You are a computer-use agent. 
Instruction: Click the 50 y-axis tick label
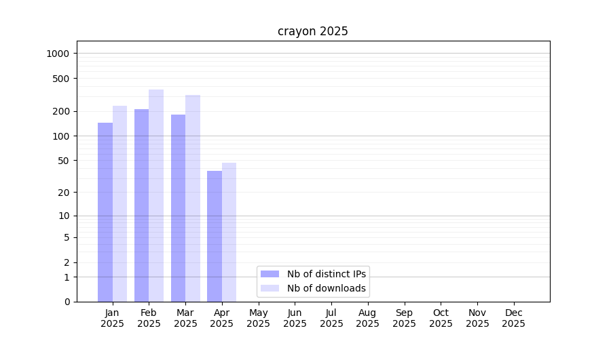(x=62, y=161)
